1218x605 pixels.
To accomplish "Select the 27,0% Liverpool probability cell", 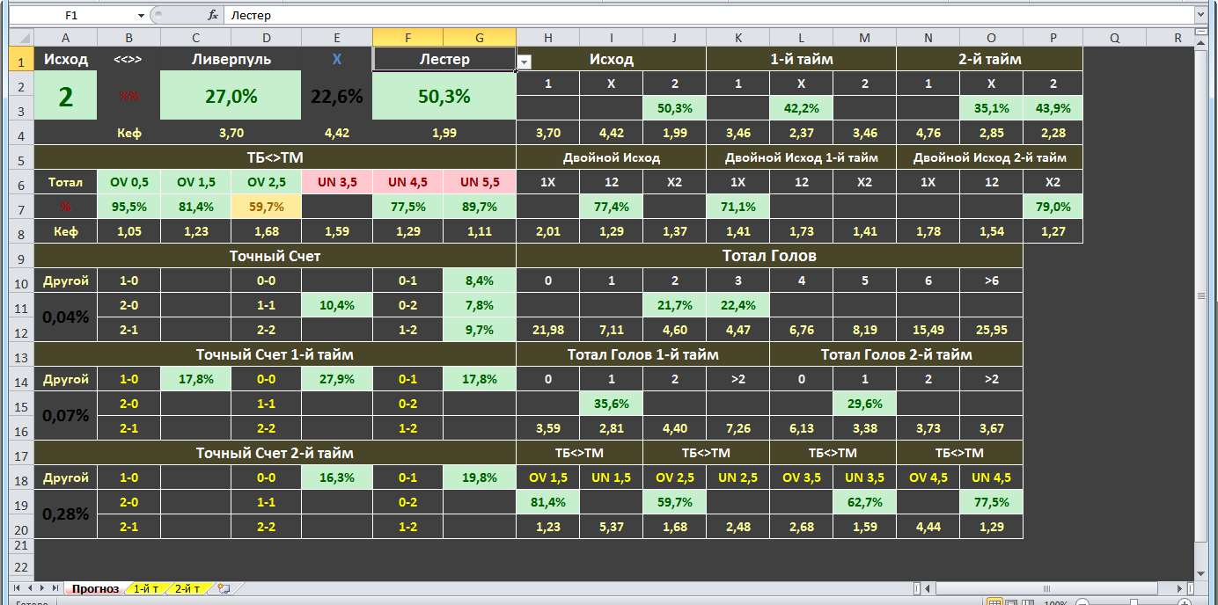I will 231,96.
